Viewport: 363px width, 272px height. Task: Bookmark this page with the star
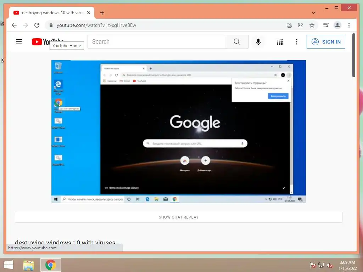[x=312, y=25]
